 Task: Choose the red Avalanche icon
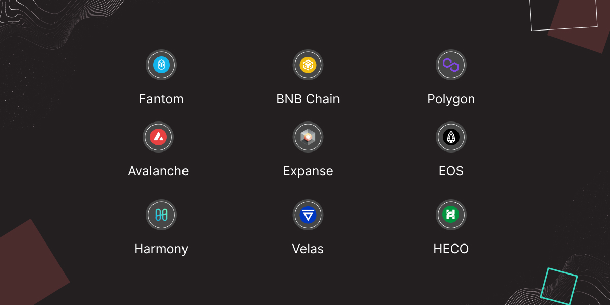(158, 137)
